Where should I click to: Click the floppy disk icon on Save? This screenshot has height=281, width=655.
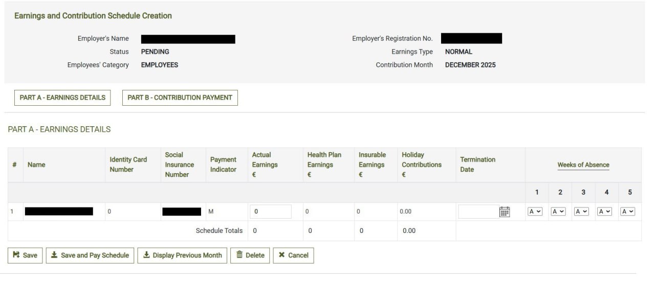16,255
